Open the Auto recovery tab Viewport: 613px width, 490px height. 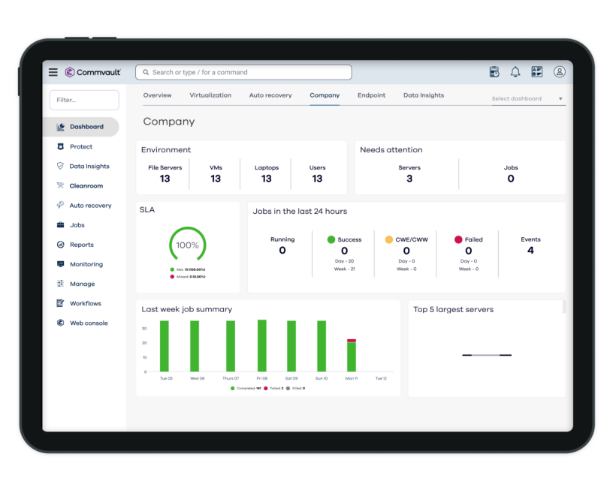[270, 95]
